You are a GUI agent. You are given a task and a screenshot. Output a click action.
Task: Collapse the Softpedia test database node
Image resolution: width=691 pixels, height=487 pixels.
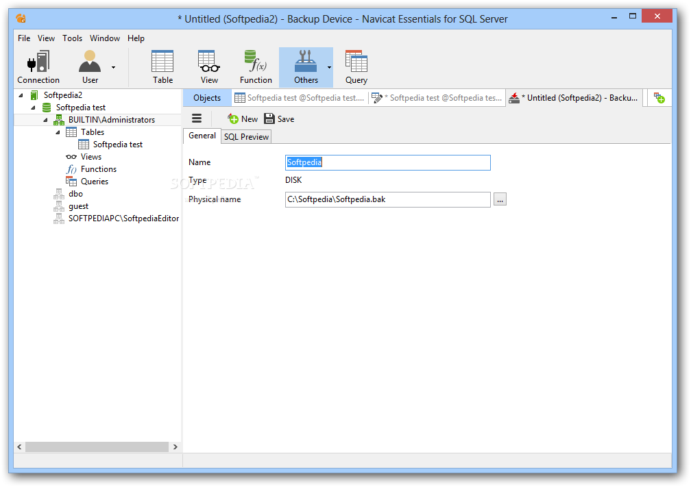33,108
